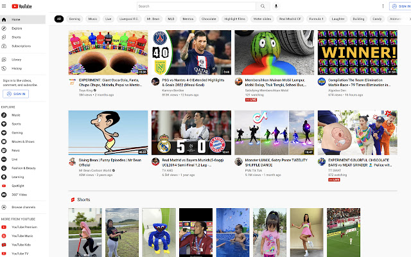Image resolution: width=411 pixels, height=257 pixels.
Task: Open the blue Huggy Wuggy toilet short
Action: coord(159,233)
